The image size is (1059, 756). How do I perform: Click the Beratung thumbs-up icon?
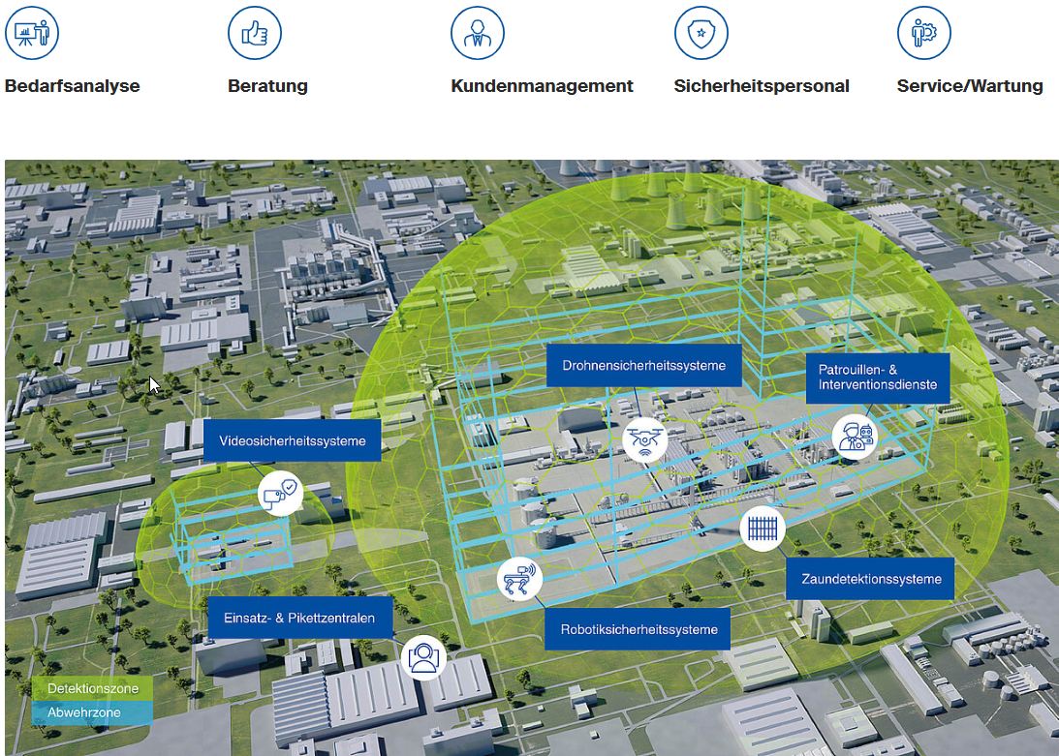[x=255, y=33]
